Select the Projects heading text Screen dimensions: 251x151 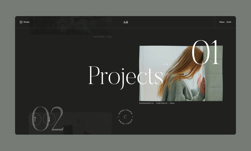point(125,75)
